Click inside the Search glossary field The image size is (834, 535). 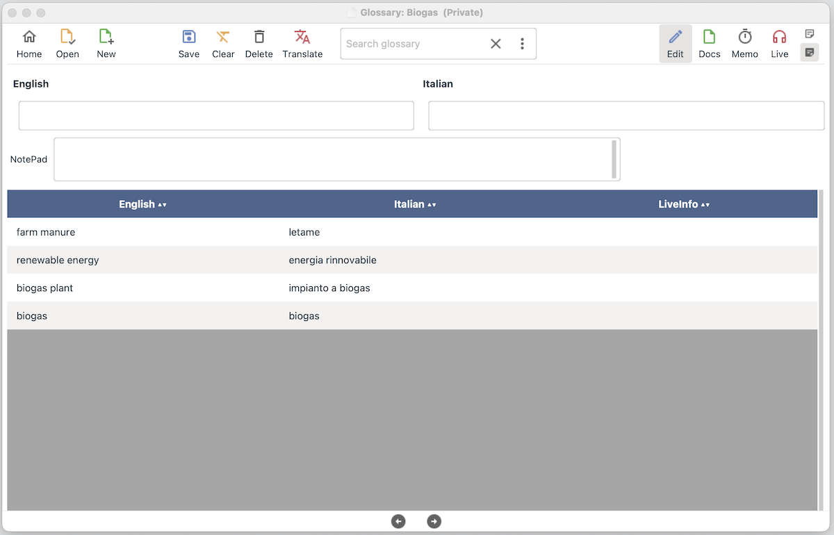tap(410, 44)
